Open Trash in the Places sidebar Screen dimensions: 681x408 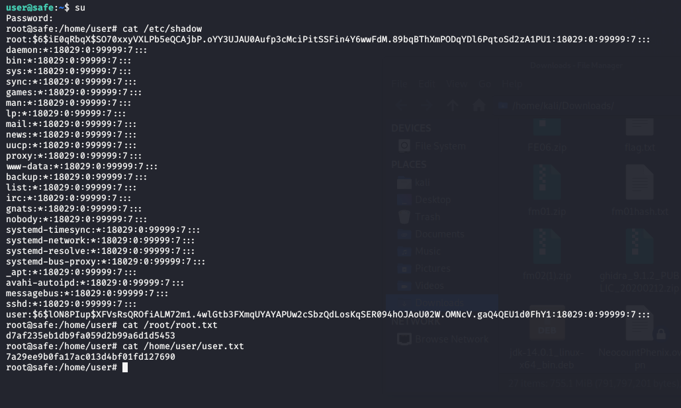coord(428,217)
